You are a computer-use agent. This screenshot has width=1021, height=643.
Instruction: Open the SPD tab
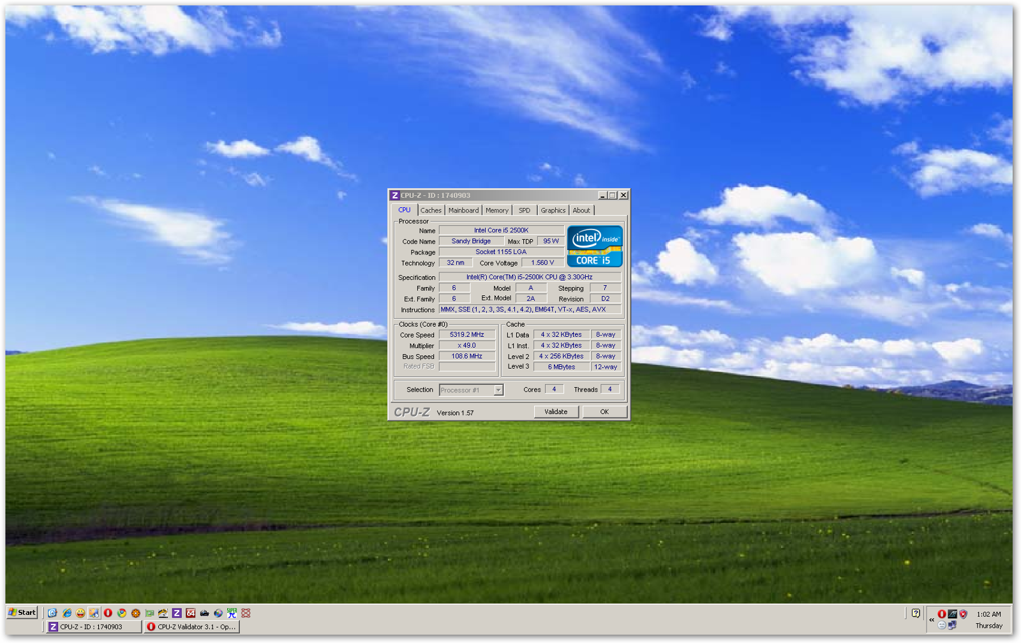(525, 211)
